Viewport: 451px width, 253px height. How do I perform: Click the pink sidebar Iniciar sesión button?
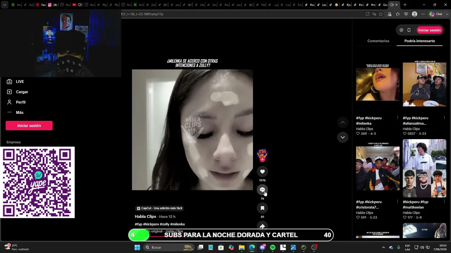coord(29,125)
